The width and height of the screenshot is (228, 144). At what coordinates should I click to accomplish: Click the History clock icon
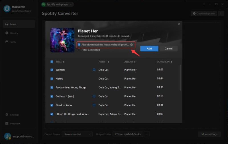coord(7,33)
